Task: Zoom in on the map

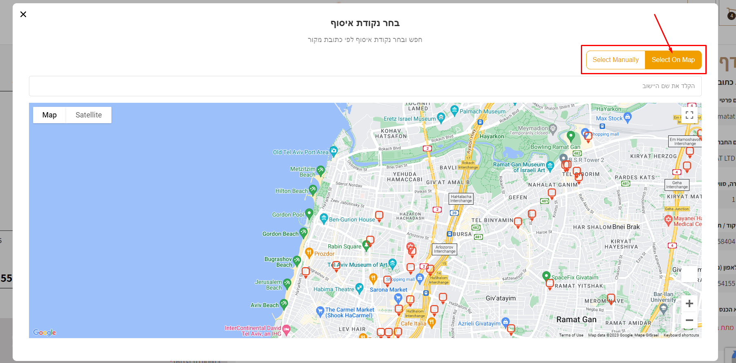Action: point(689,303)
